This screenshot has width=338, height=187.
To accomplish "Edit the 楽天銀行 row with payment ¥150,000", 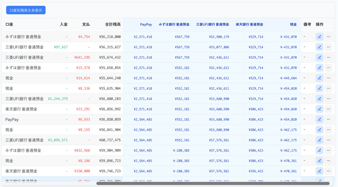I will [319, 171].
